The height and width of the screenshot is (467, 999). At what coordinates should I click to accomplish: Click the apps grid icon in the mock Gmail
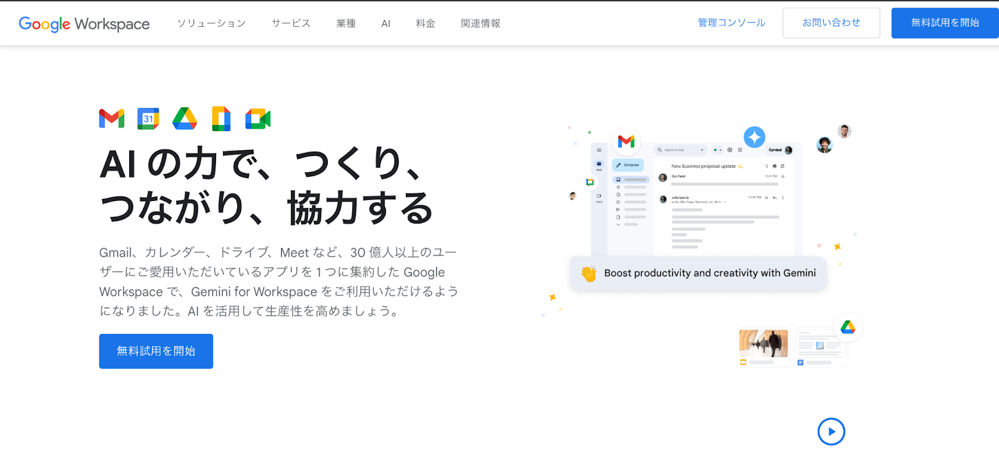(x=740, y=150)
